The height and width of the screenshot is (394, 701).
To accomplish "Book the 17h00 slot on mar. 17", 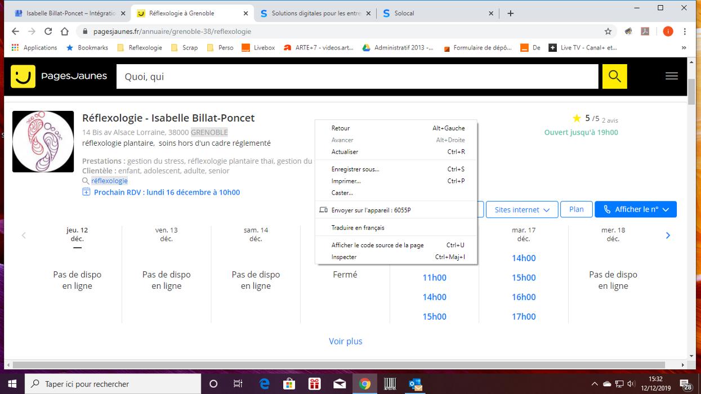I will [x=524, y=316].
